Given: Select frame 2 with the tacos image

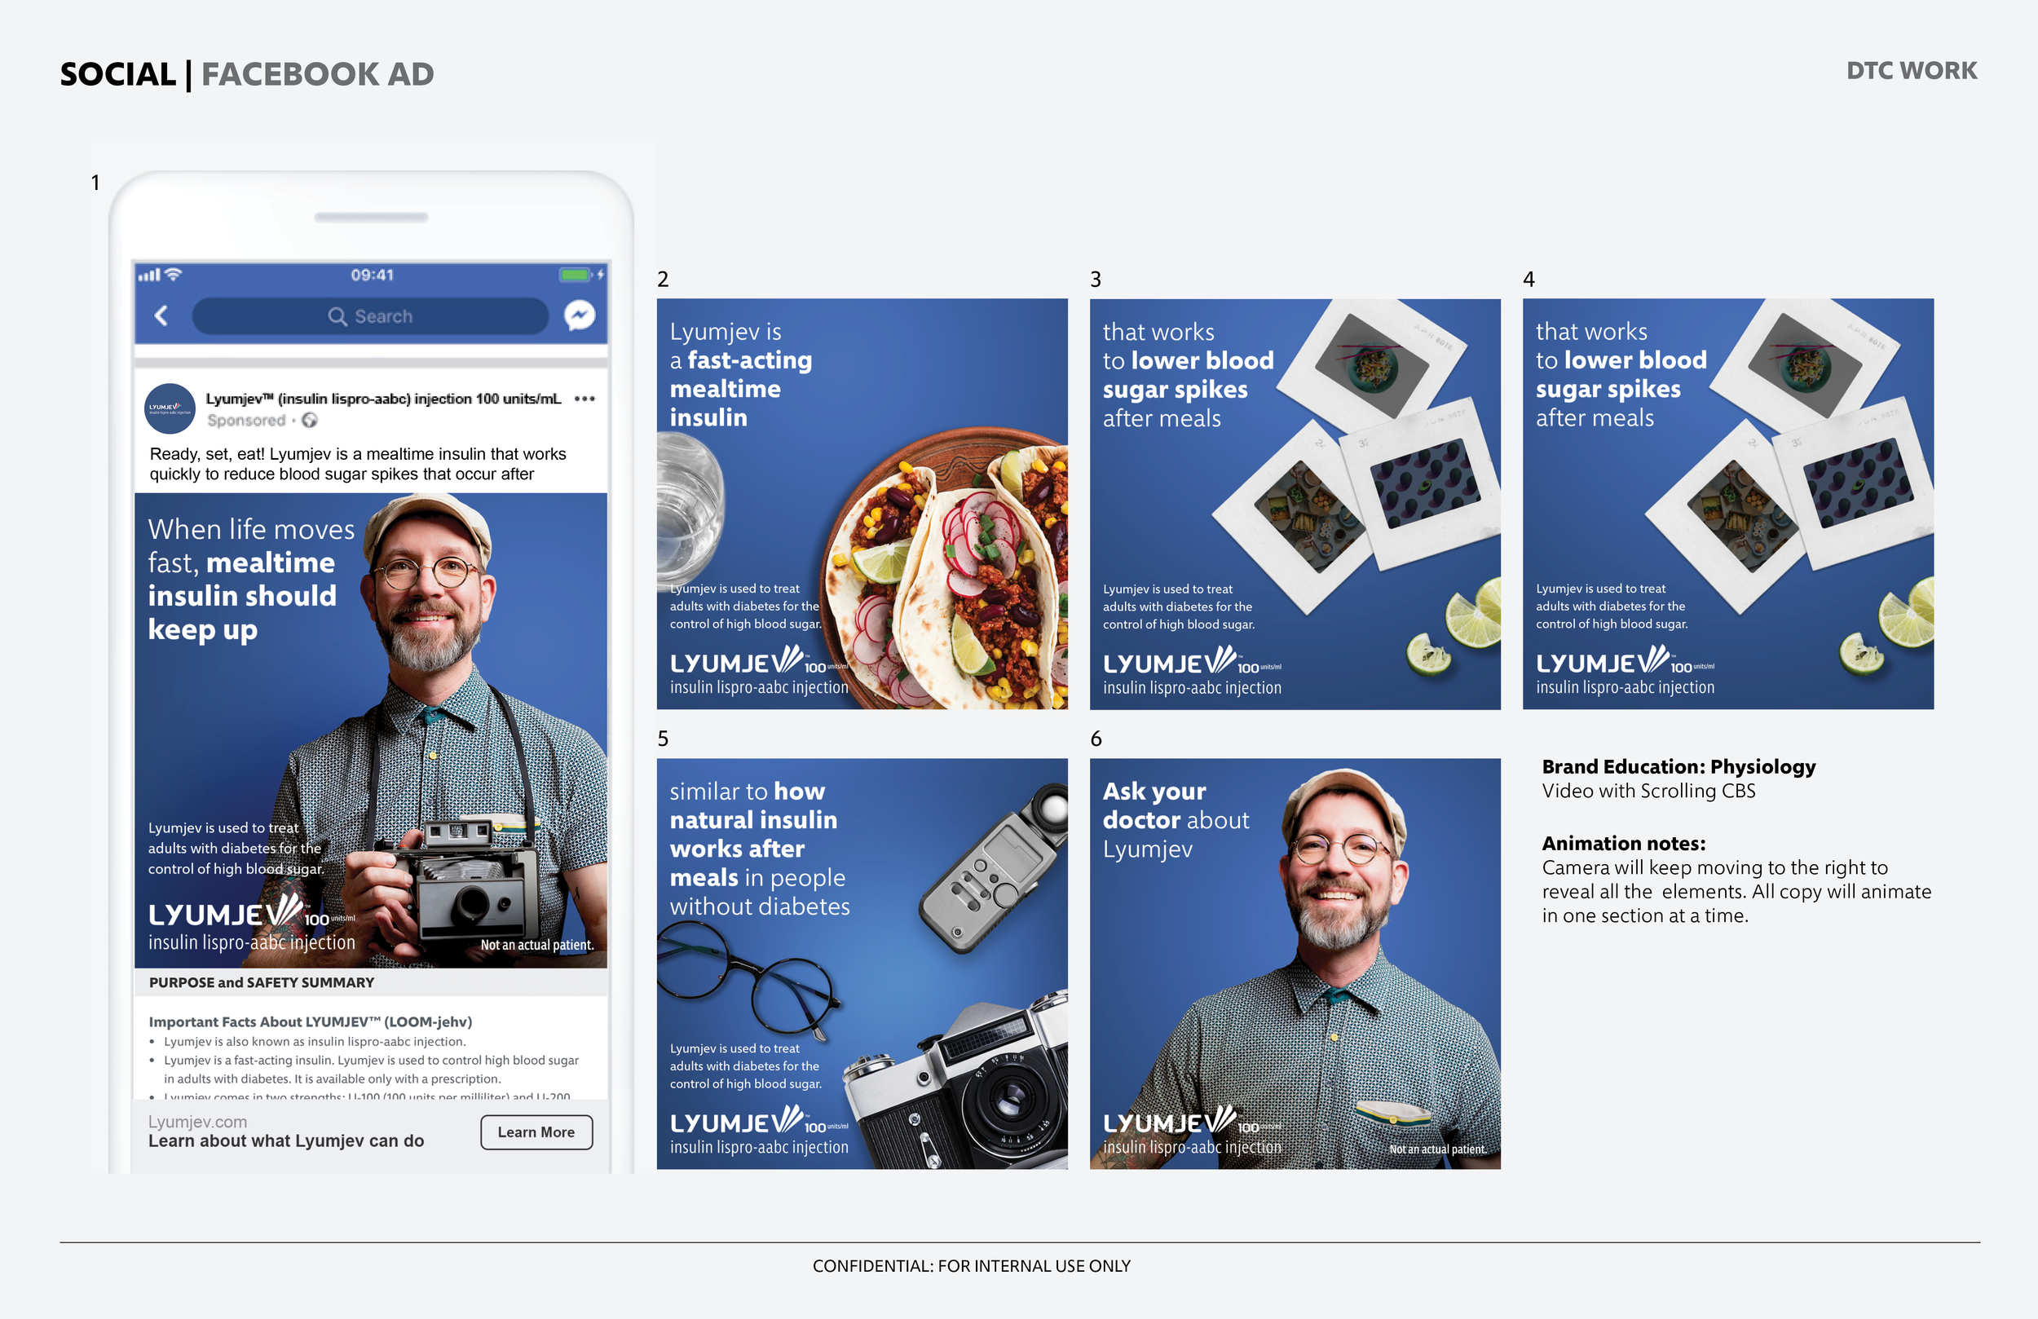Looking at the screenshot, I should pos(862,504).
